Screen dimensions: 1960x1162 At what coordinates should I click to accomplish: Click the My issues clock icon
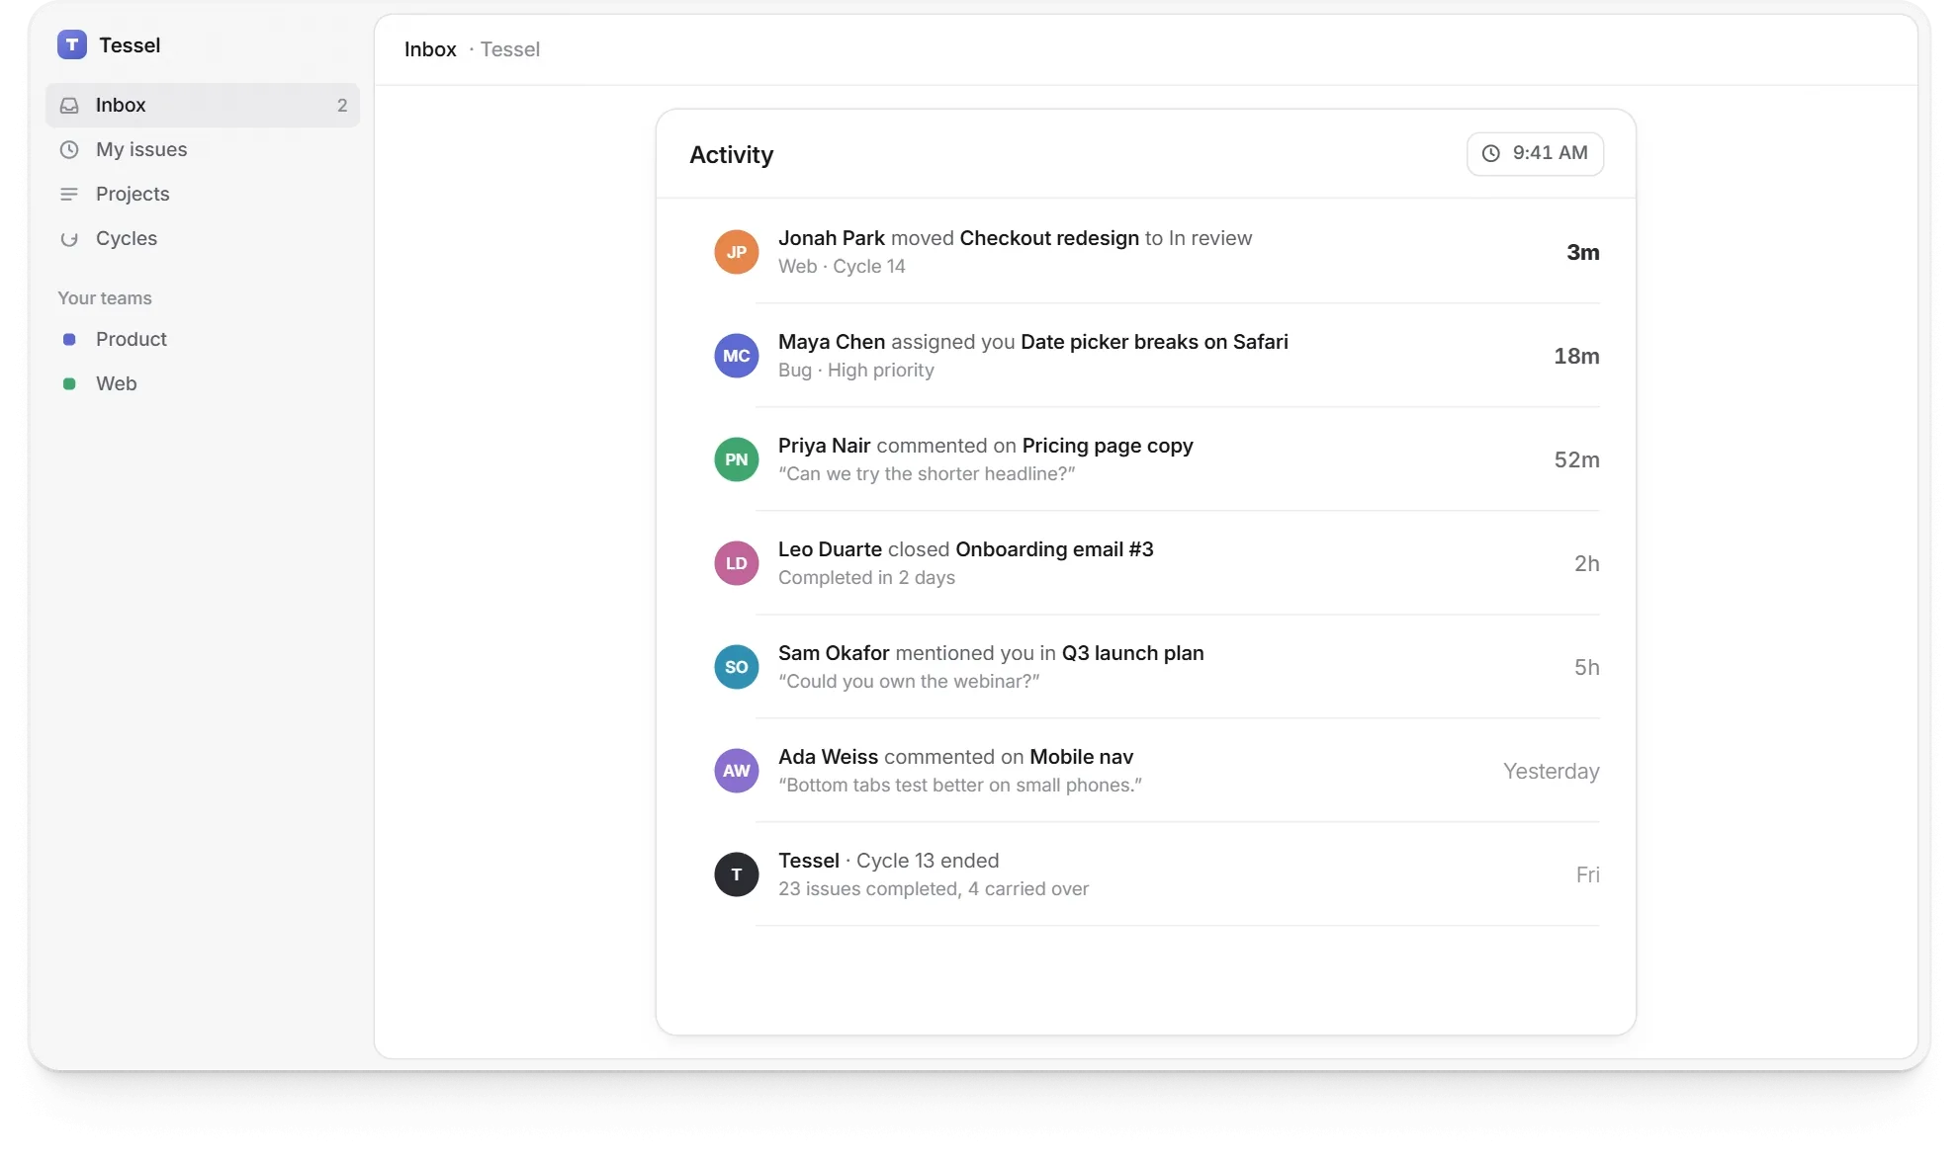(x=69, y=149)
